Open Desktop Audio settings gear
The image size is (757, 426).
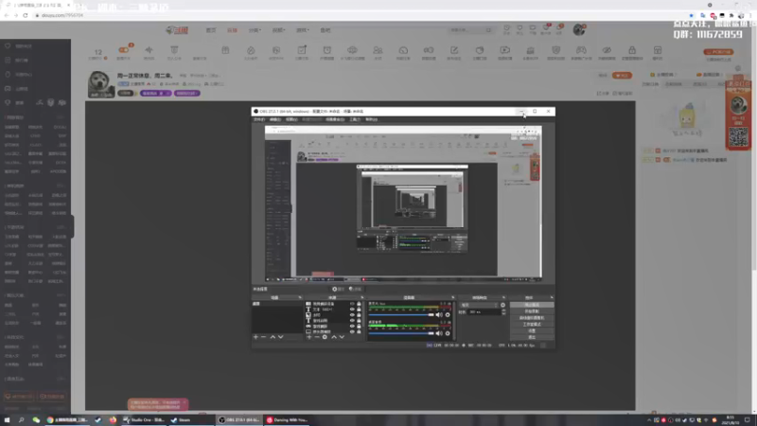[x=448, y=333]
